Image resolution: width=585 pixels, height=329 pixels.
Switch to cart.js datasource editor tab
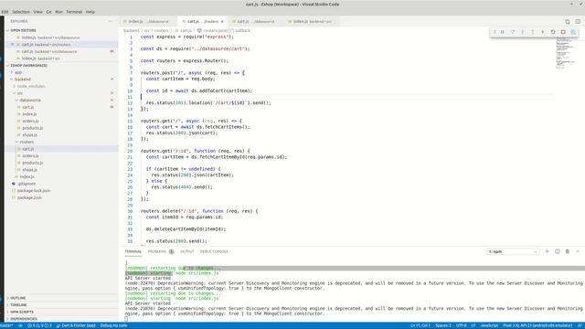pyautogui.click(x=256, y=22)
